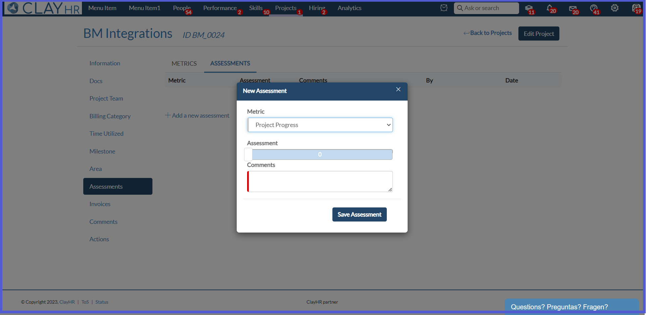This screenshot has height=315, width=646.
Task: Click the Ask or search field
Action: click(486, 8)
